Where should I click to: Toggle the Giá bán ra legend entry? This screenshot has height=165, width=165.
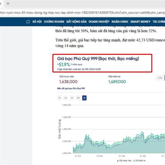point(139,161)
